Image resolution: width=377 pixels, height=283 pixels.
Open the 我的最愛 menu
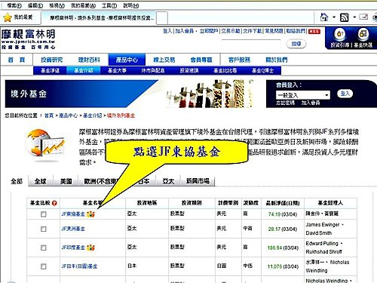point(83,5)
